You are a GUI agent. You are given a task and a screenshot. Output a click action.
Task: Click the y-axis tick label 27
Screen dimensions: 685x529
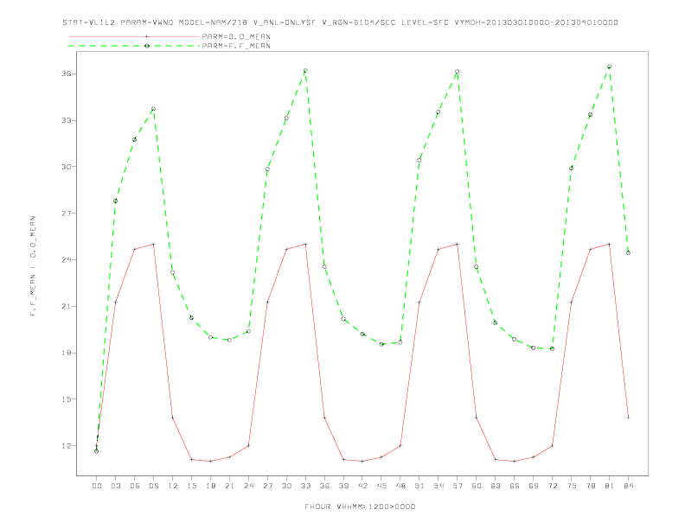(x=66, y=213)
